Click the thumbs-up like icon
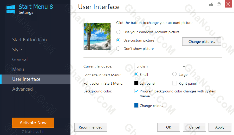Image resolution: width=234 pixels, height=135 pixels. click(x=211, y=4)
